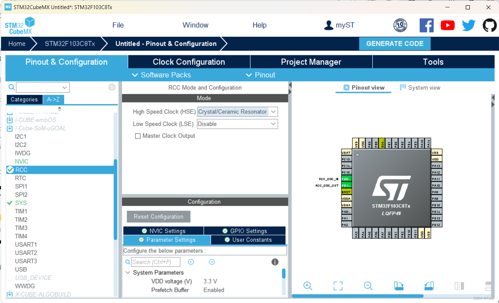Open the parameter info tooltip
Image resolution: width=499 pixels, height=303 pixels.
tap(275, 262)
